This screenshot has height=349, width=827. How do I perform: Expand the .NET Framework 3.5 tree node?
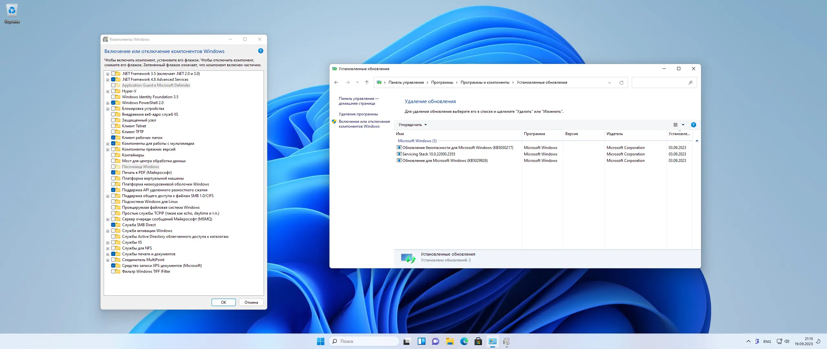(108, 74)
